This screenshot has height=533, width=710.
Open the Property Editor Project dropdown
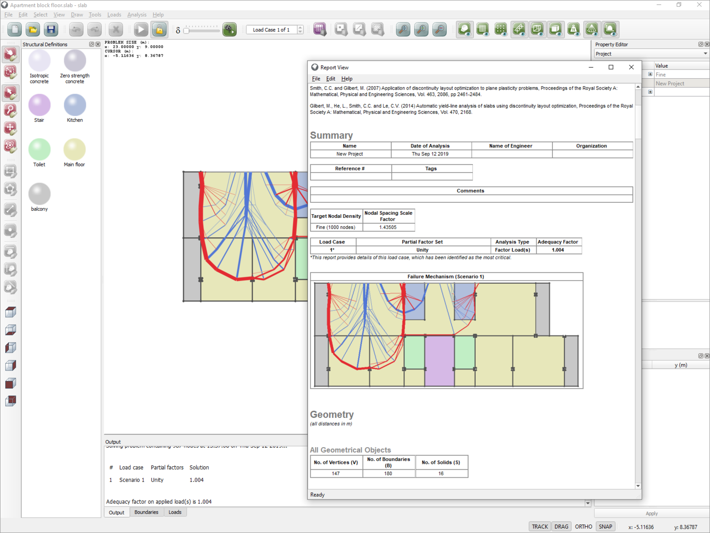(x=651, y=54)
